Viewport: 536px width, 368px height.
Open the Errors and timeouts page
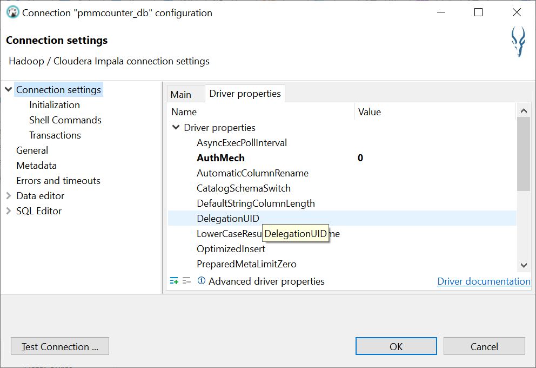pos(58,181)
